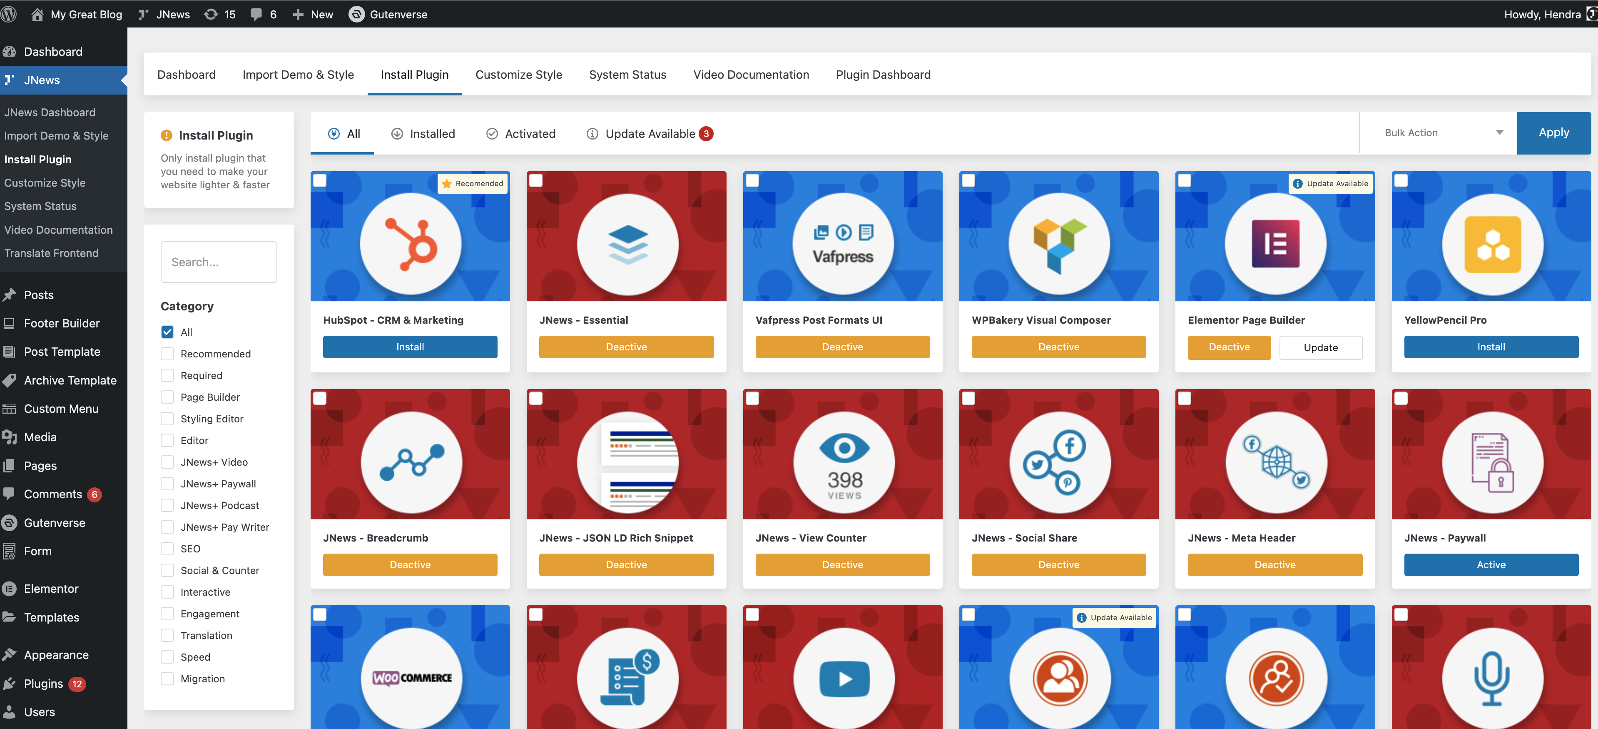Activate the JNews - Paywall plugin
1598x729 pixels.
(x=1491, y=564)
